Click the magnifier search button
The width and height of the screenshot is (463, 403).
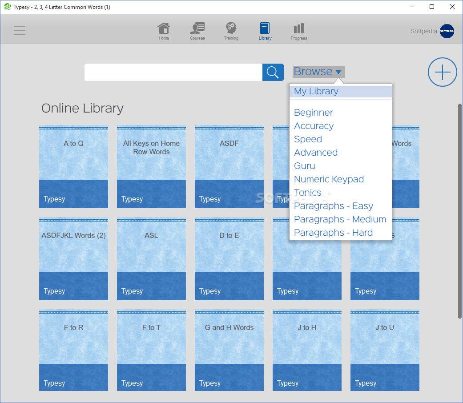point(273,73)
